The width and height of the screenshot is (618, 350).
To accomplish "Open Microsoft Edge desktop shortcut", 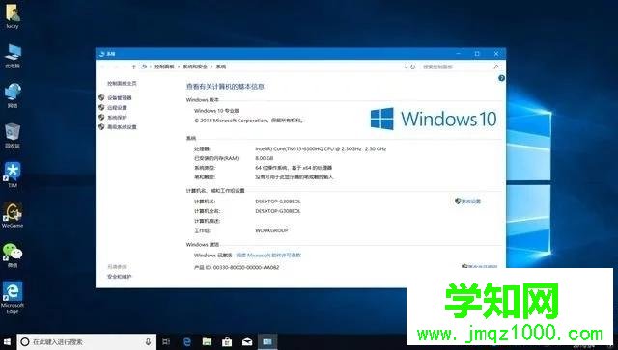I will (13, 298).
